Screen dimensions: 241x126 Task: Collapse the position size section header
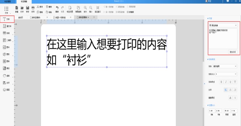click(211, 105)
